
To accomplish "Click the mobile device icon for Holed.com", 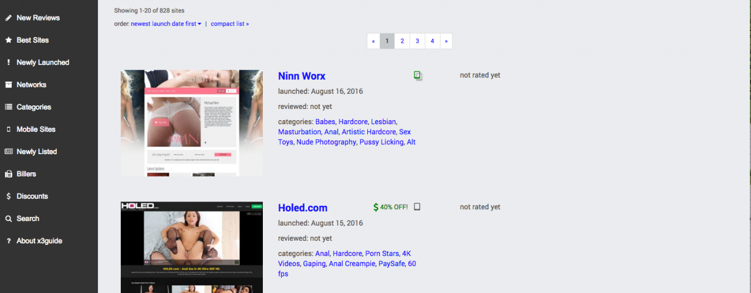I will pyautogui.click(x=417, y=207).
